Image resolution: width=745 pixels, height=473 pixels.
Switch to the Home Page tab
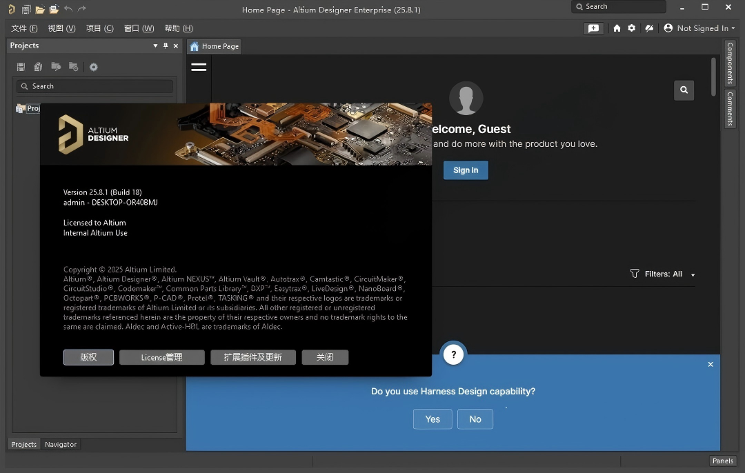coord(215,46)
